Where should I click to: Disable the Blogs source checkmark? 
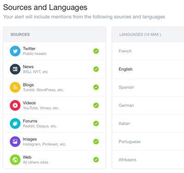(x=96, y=87)
